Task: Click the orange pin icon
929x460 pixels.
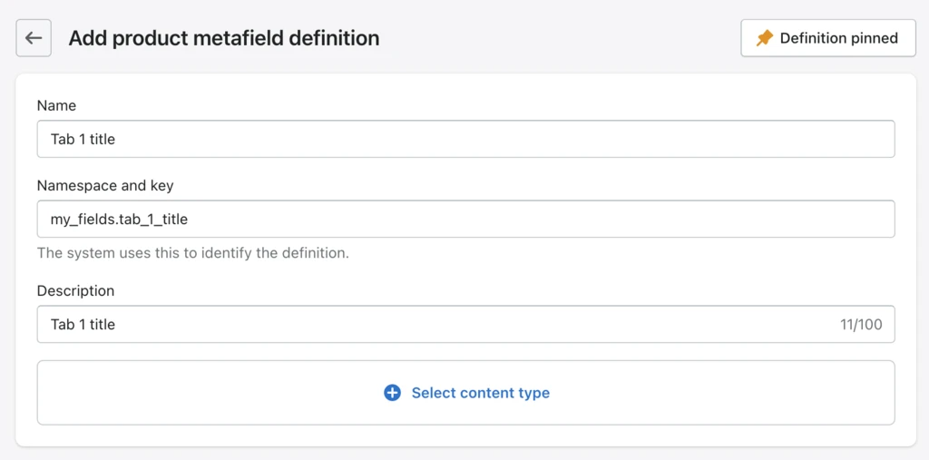Action: [765, 38]
